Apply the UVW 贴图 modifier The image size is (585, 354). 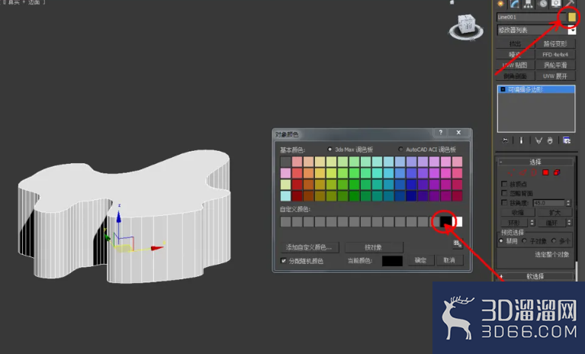(515, 66)
